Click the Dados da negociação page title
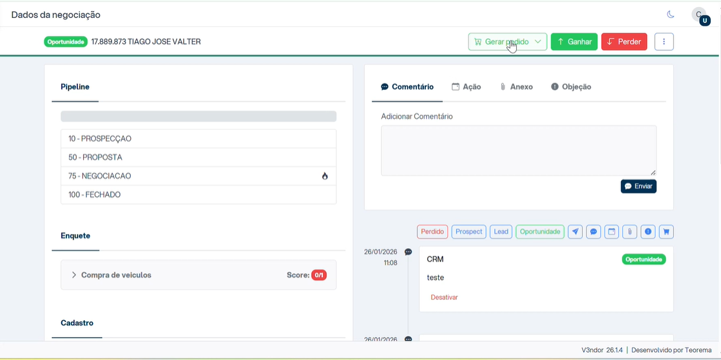Image resolution: width=721 pixels, height=360 pixels. [x=55, y=15]
